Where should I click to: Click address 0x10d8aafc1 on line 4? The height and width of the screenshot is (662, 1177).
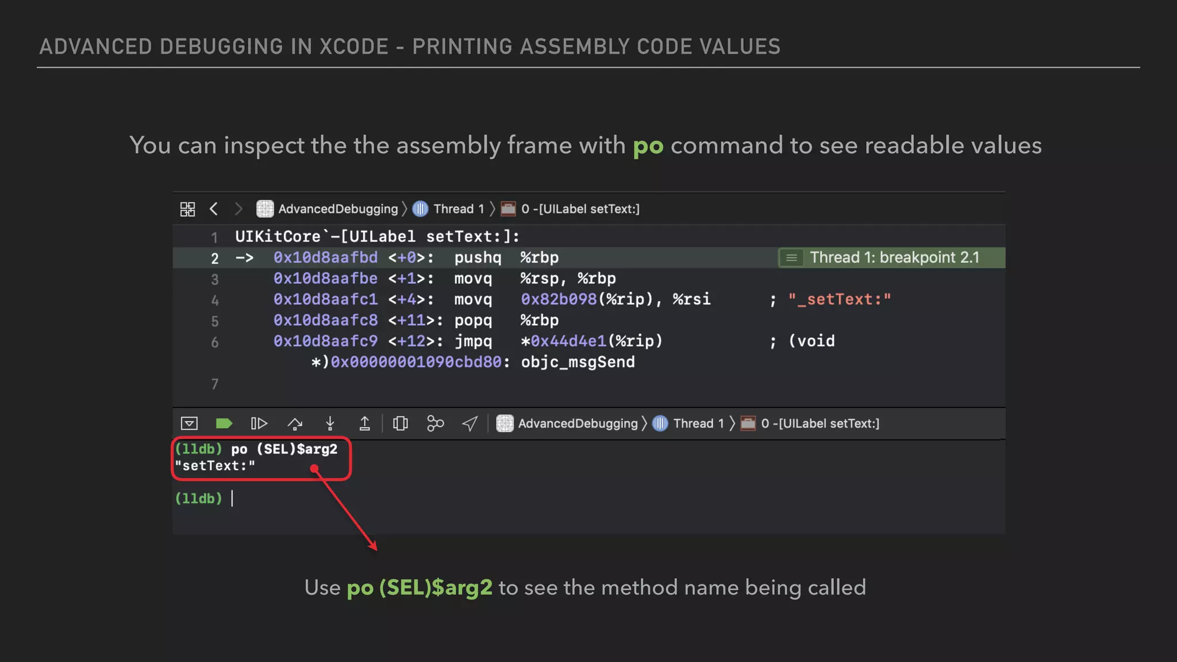click(x=325, y=299)
